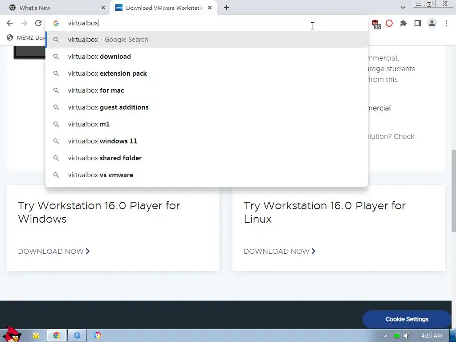Viewport: 456px width, 342px height.
Task: Open the MEMZ bookmark in the bookmarks bar
Action: pos(26,38)
